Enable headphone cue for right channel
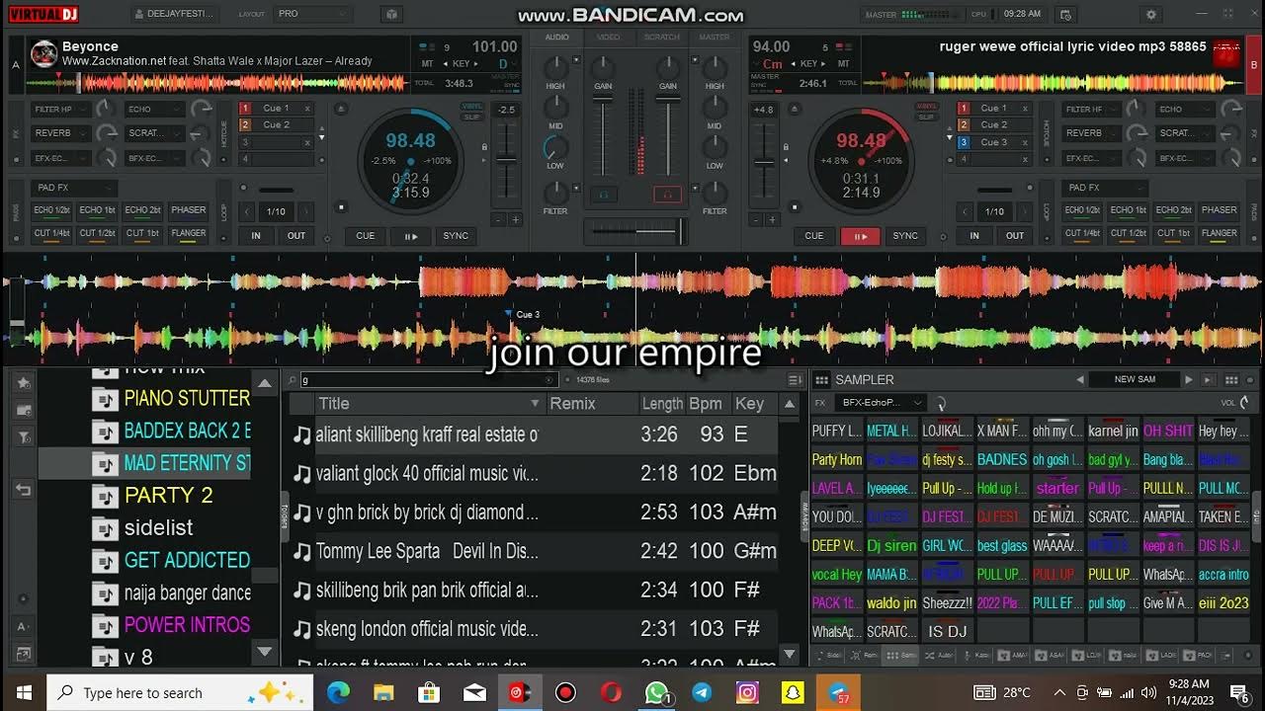The height and width of the screenshot is (711, 1265). pos(668,195)
